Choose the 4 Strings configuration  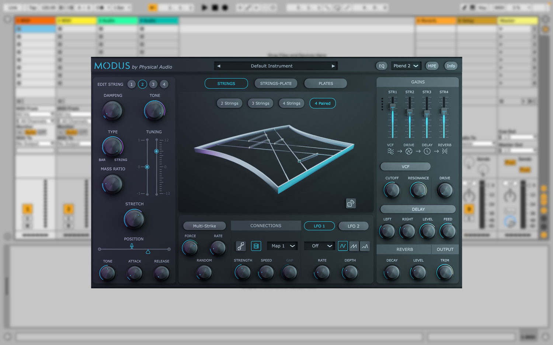click(x=291, y=103)
